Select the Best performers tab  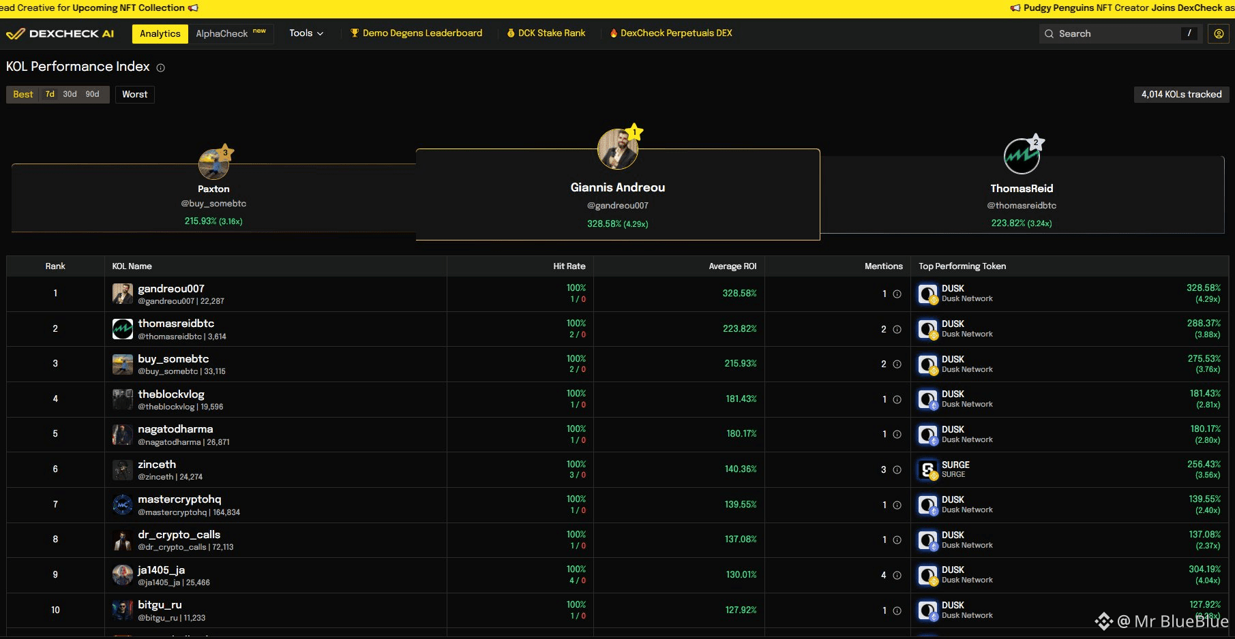(23, 95)
